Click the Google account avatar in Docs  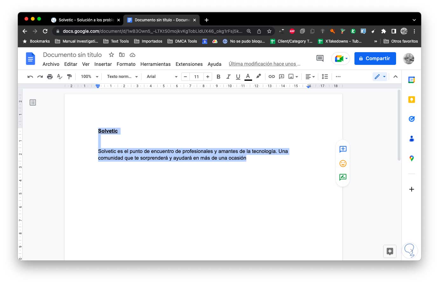click(x=408, y=59)
